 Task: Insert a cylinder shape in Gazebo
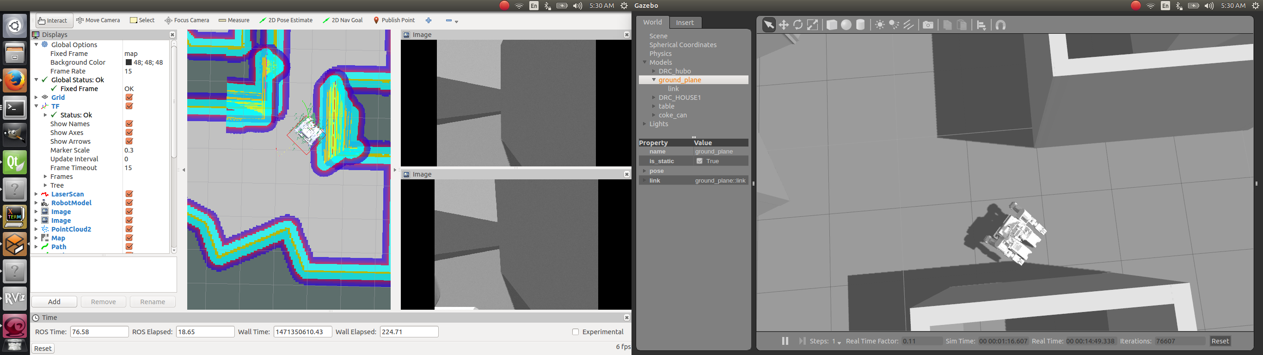pyautogui.click(x=860, y=25)
